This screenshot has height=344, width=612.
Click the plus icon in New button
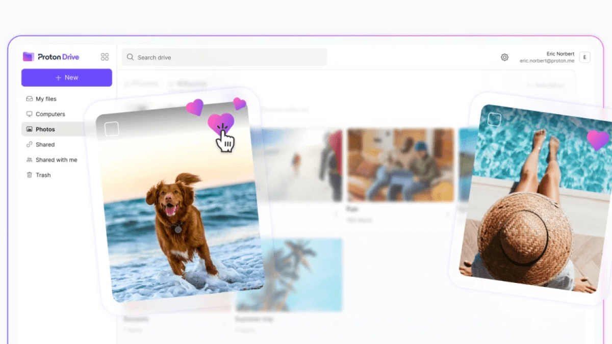[58, 77]
